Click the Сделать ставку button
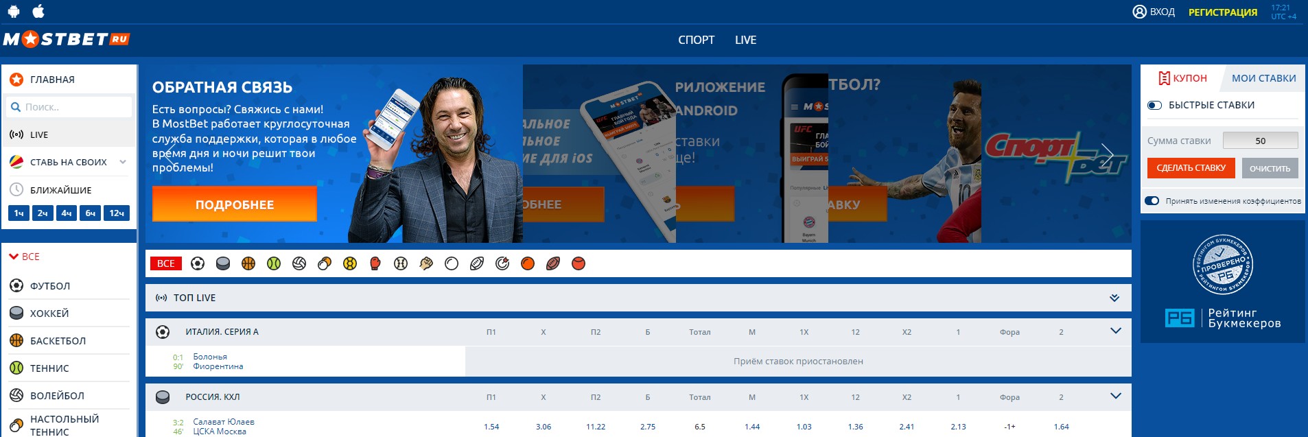1308x437 pixels. (1191, 168)
